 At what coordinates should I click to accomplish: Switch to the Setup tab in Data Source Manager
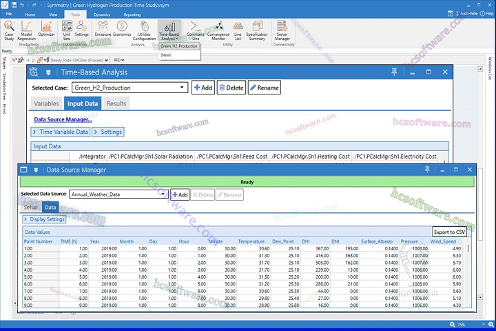pyautogui.click(x=31, y=207)
